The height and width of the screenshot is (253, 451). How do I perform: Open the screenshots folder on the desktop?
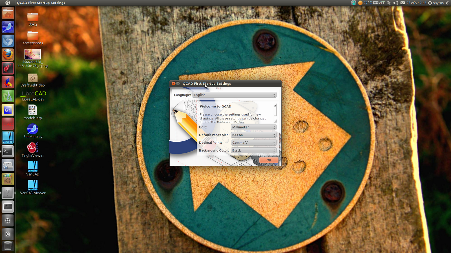[33, 38]
